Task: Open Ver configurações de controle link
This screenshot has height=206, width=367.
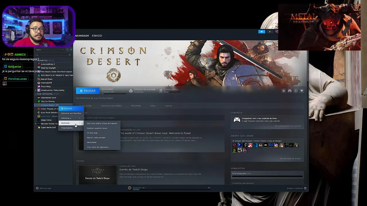Action: point(288,126)
